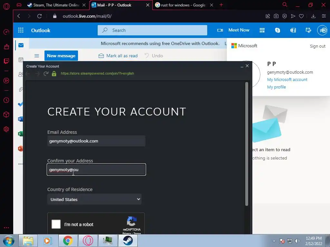330x247 pixels.
Task: Show hidden system tray icons arrow
Action: (x=274, y=241)
